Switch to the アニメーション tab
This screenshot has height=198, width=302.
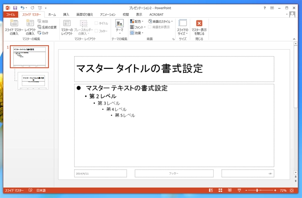coord(107,15)
